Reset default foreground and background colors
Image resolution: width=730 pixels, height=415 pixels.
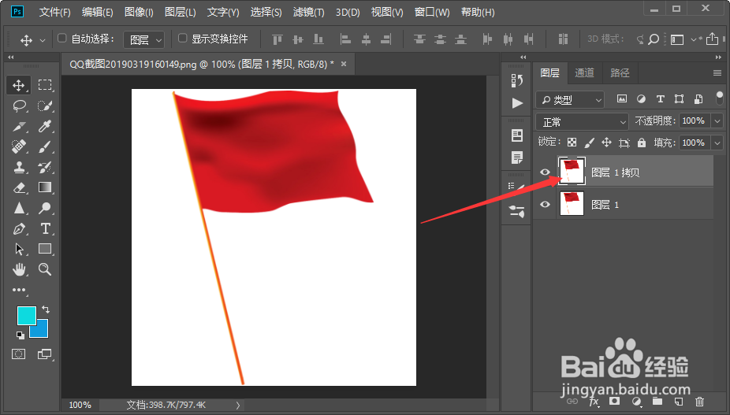[20, 335]
